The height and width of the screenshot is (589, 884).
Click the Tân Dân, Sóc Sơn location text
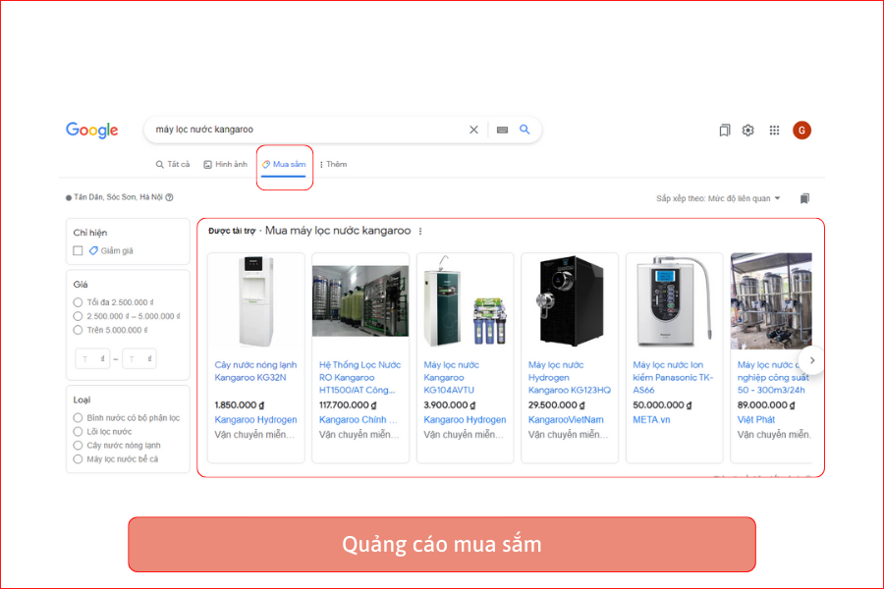(x=118, y=197)
